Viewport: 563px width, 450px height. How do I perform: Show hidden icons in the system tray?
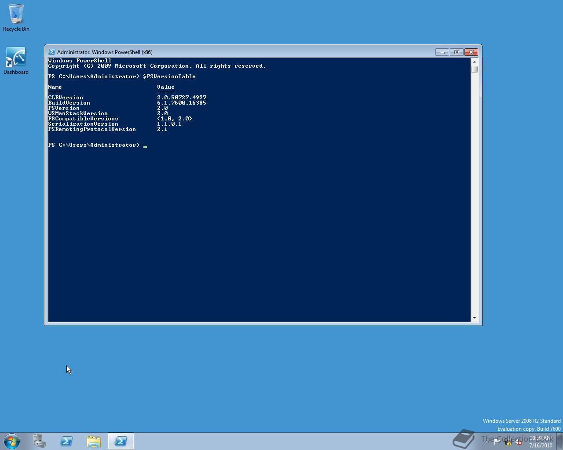tap(486, 442)
